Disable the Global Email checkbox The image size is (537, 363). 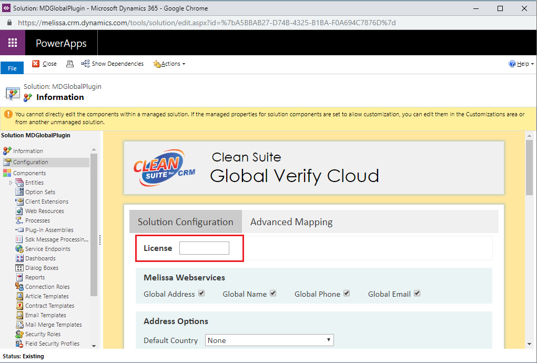[x=417, y=294]
